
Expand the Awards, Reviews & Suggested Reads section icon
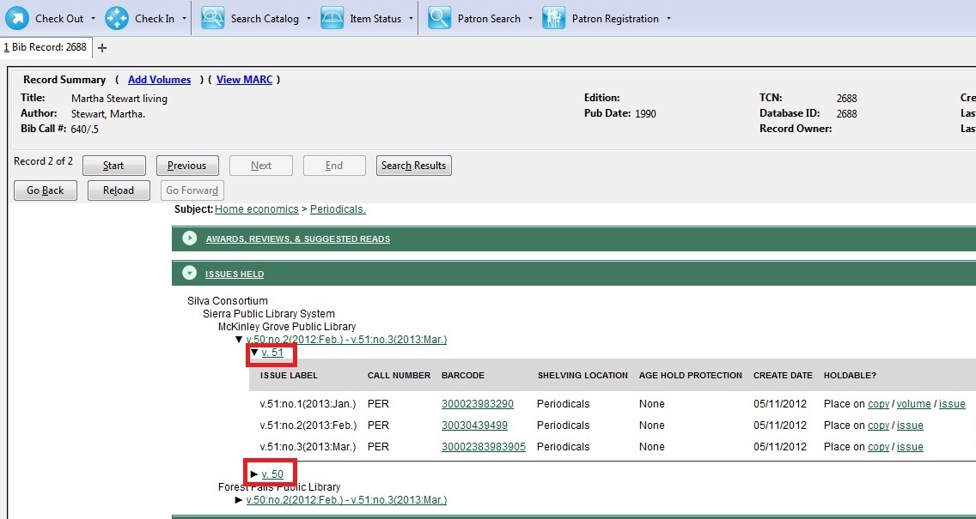(188, 238)
